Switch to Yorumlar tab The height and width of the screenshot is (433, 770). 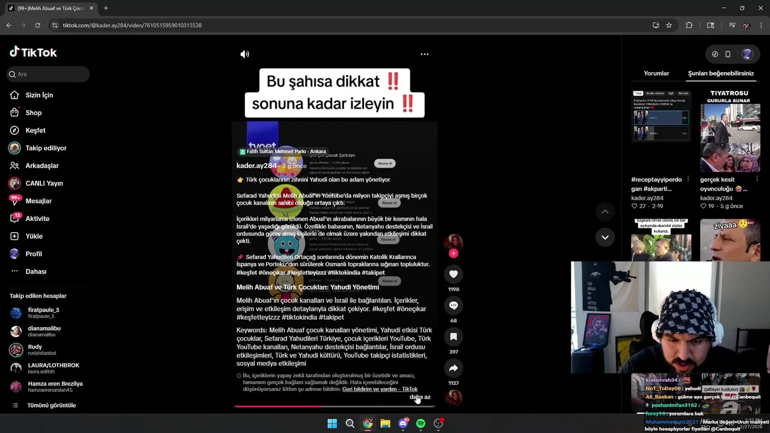tap(656, 73)
